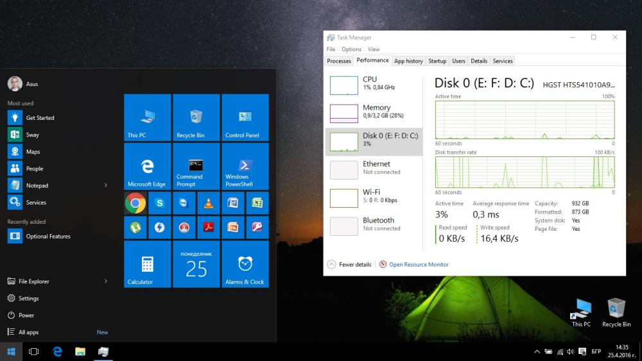Launch VLC media player tile
This screenshot has height=361, width=642.
click(209, 203)
